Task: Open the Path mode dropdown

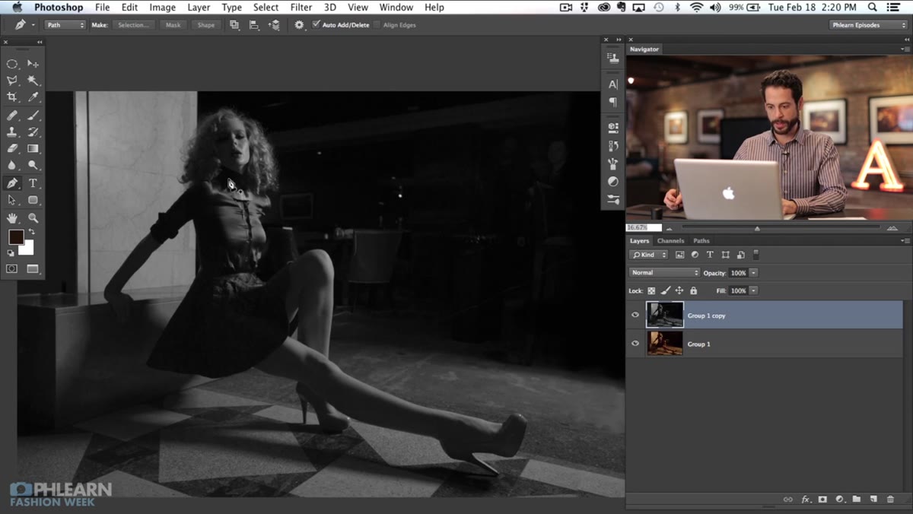Action: tap(65, 25)
